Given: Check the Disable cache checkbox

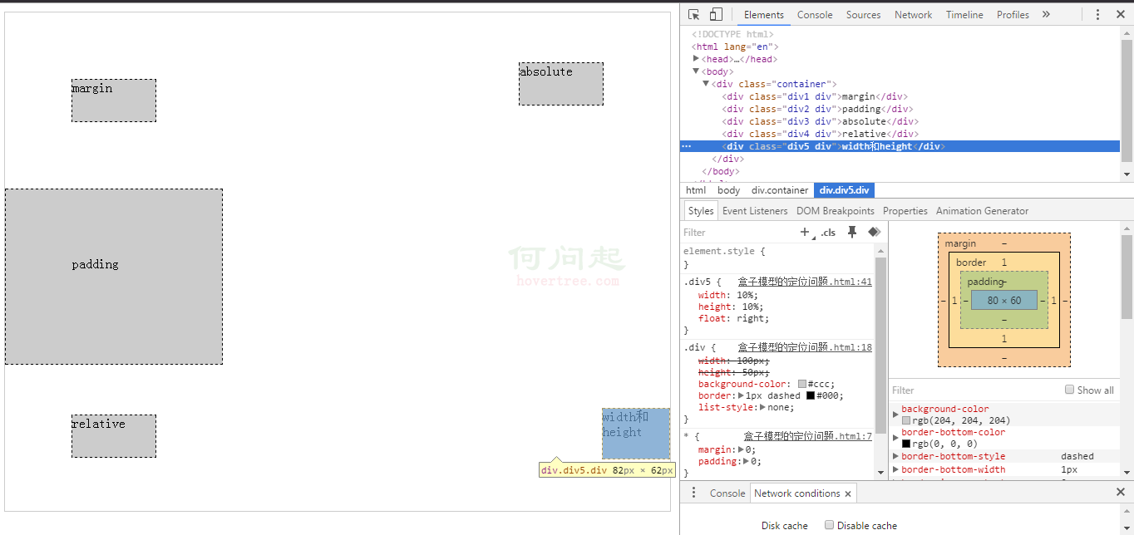Looking at the screenshot, I should click(x=829, y=525).
